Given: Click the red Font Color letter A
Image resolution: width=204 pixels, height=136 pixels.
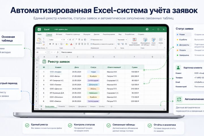Looking at the screenshot, I should [71, 44].
